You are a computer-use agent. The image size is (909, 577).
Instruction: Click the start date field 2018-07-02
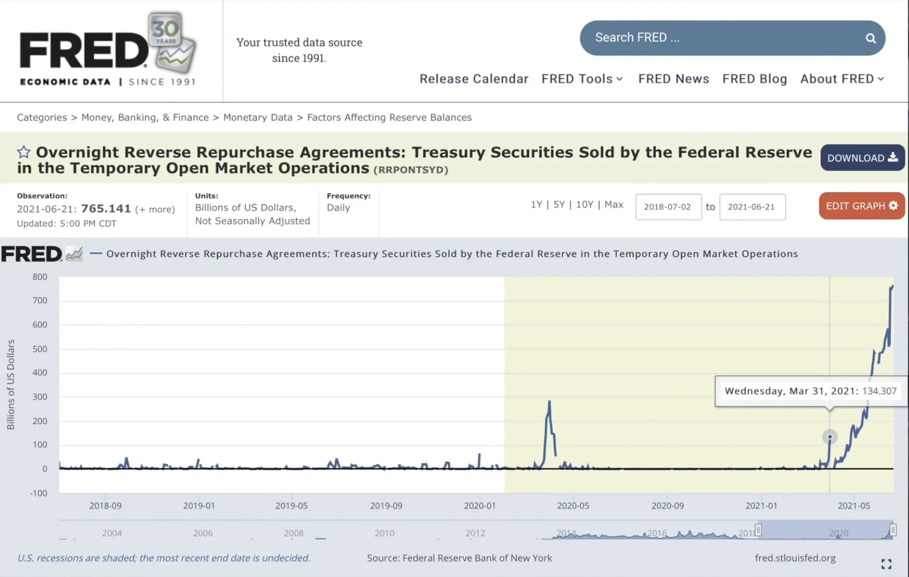click(x=668, y=207)
